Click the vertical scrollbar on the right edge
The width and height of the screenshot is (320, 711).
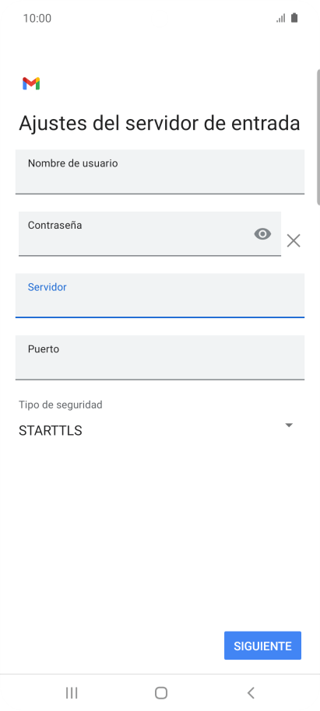[x=318, y=137]
